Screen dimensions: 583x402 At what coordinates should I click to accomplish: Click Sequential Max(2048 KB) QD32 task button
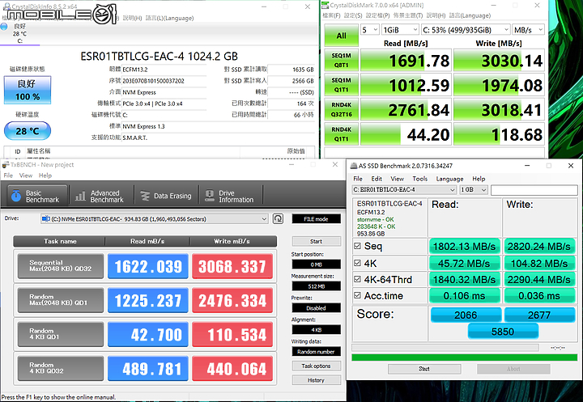tap(61, 266)
